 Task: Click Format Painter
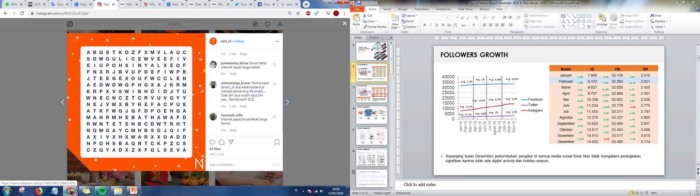tap(374, 26)
